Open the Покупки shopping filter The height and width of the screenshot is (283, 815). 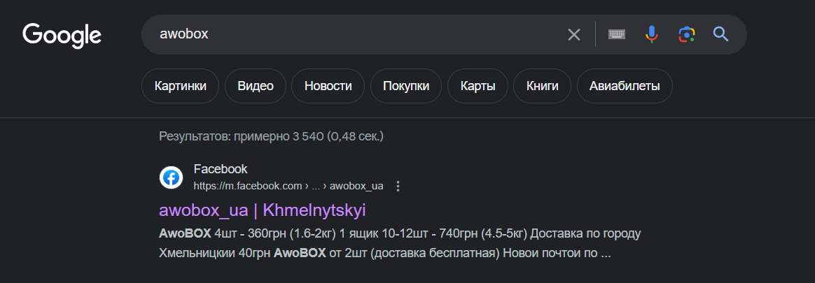[406, 86]
